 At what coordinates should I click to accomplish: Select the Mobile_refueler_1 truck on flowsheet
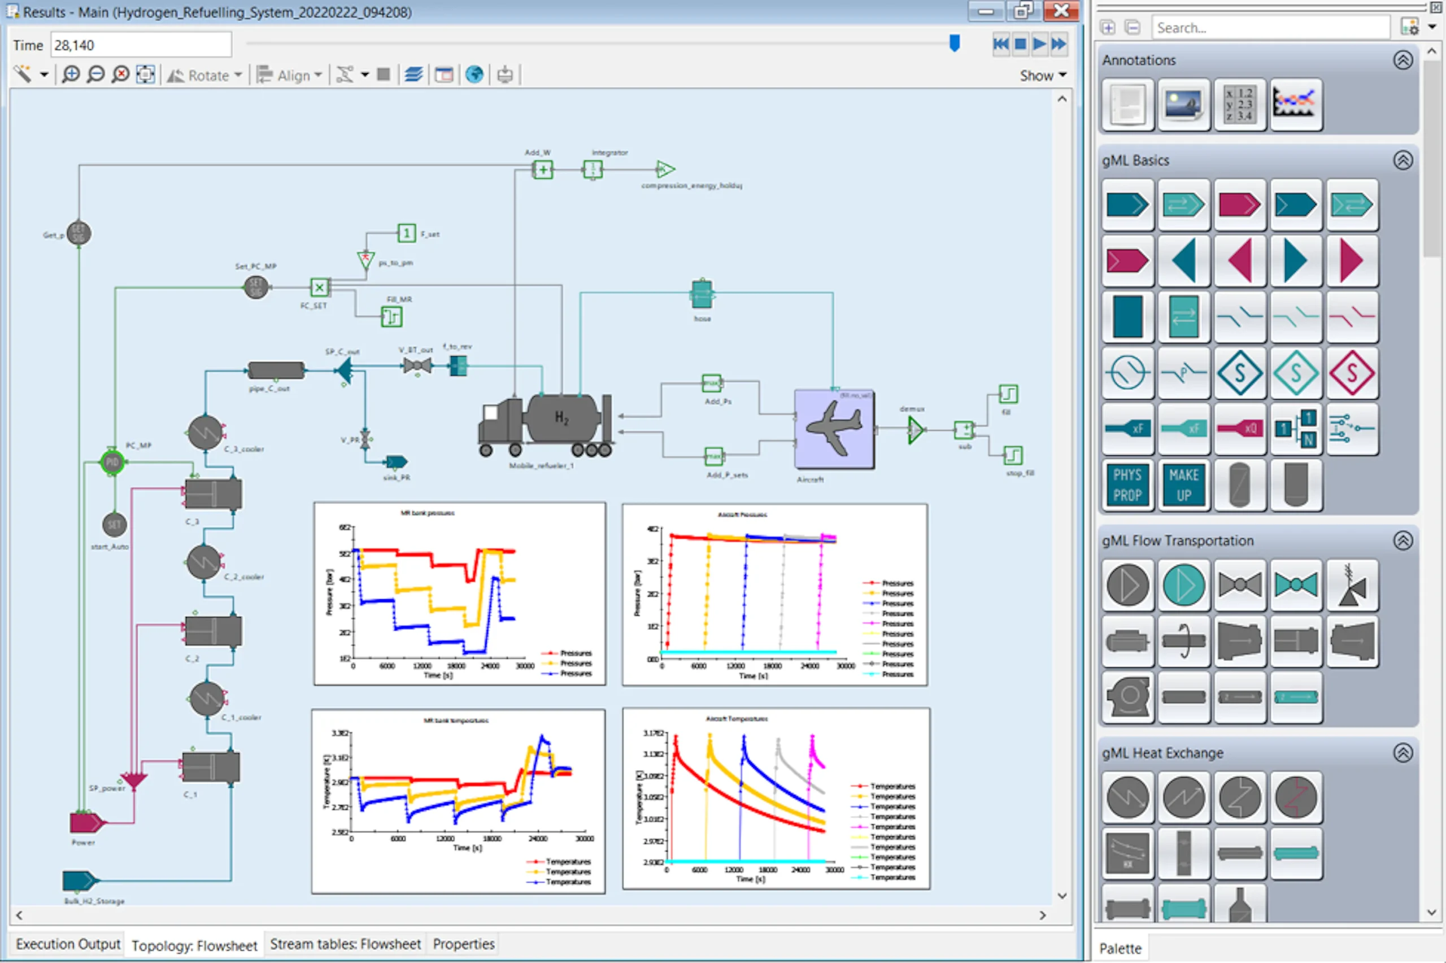point(546,426)
